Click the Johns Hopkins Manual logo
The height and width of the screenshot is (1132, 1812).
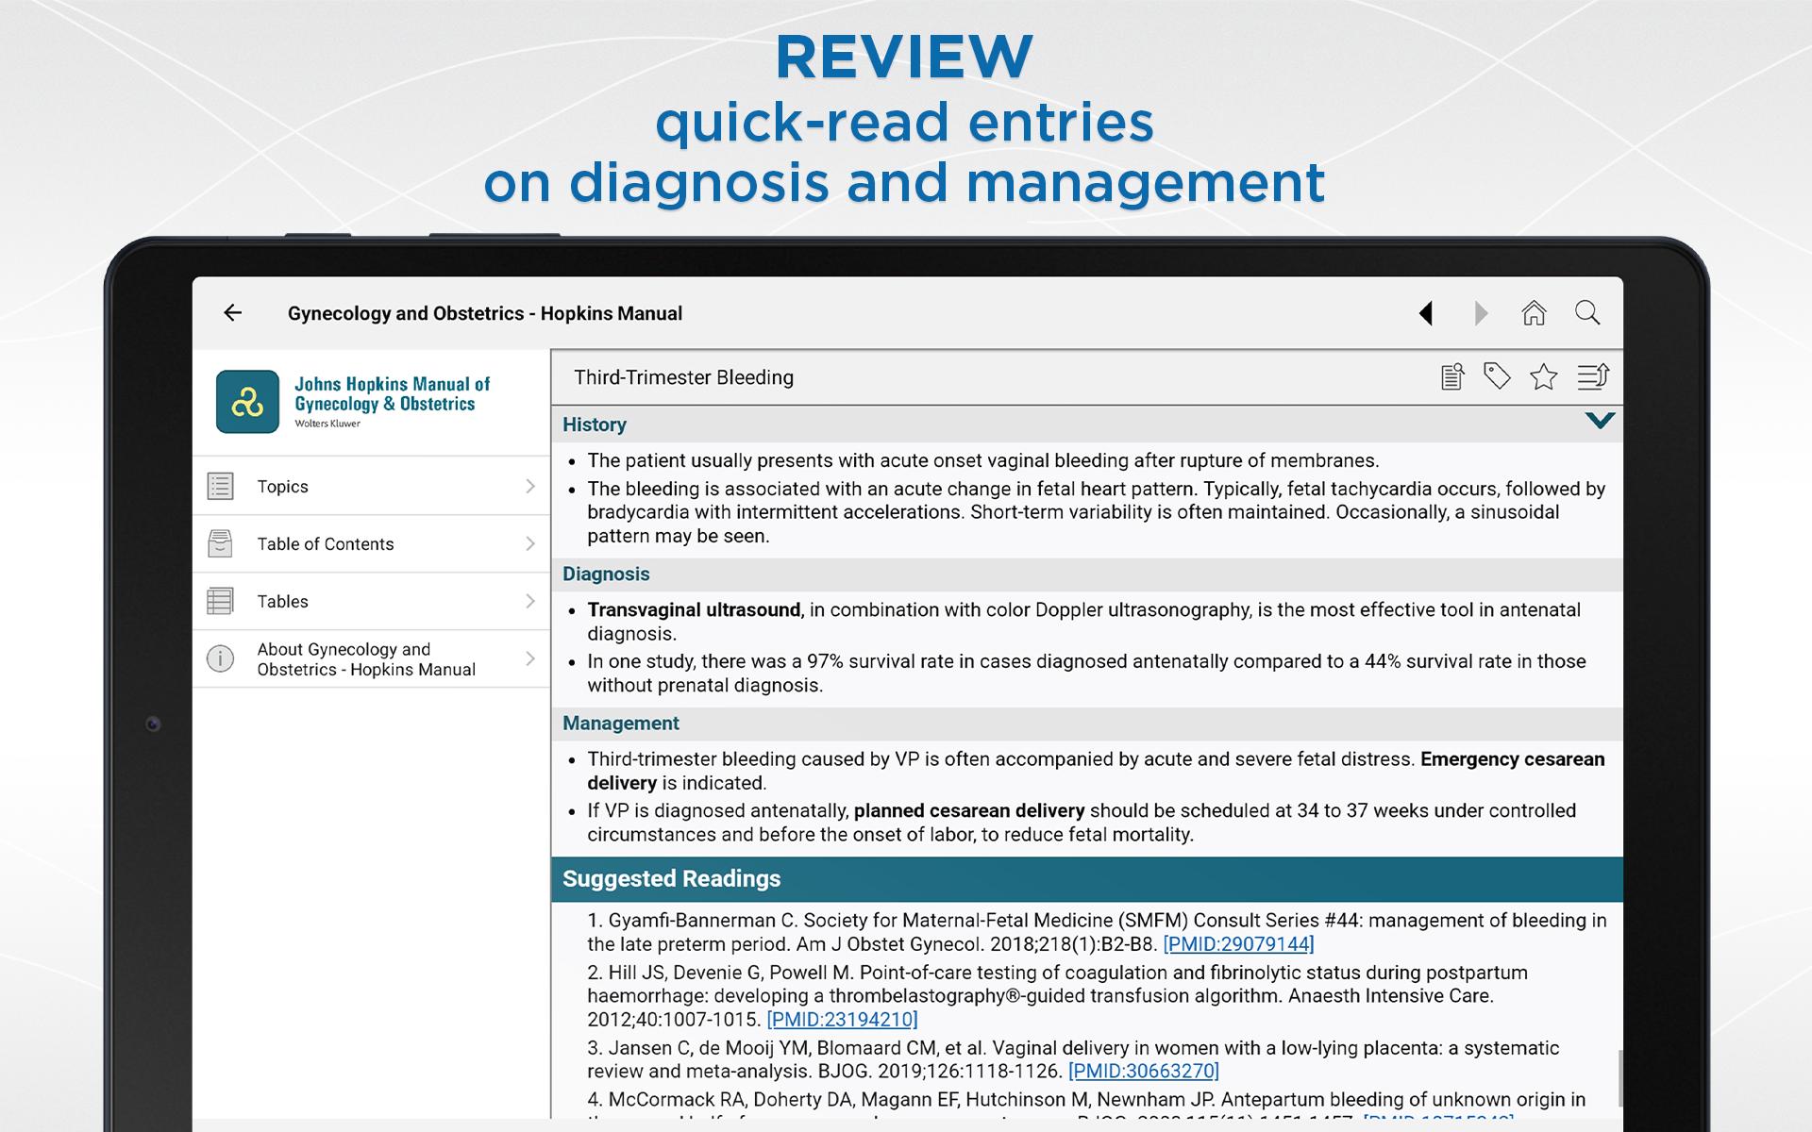click(x=247, y=402)
